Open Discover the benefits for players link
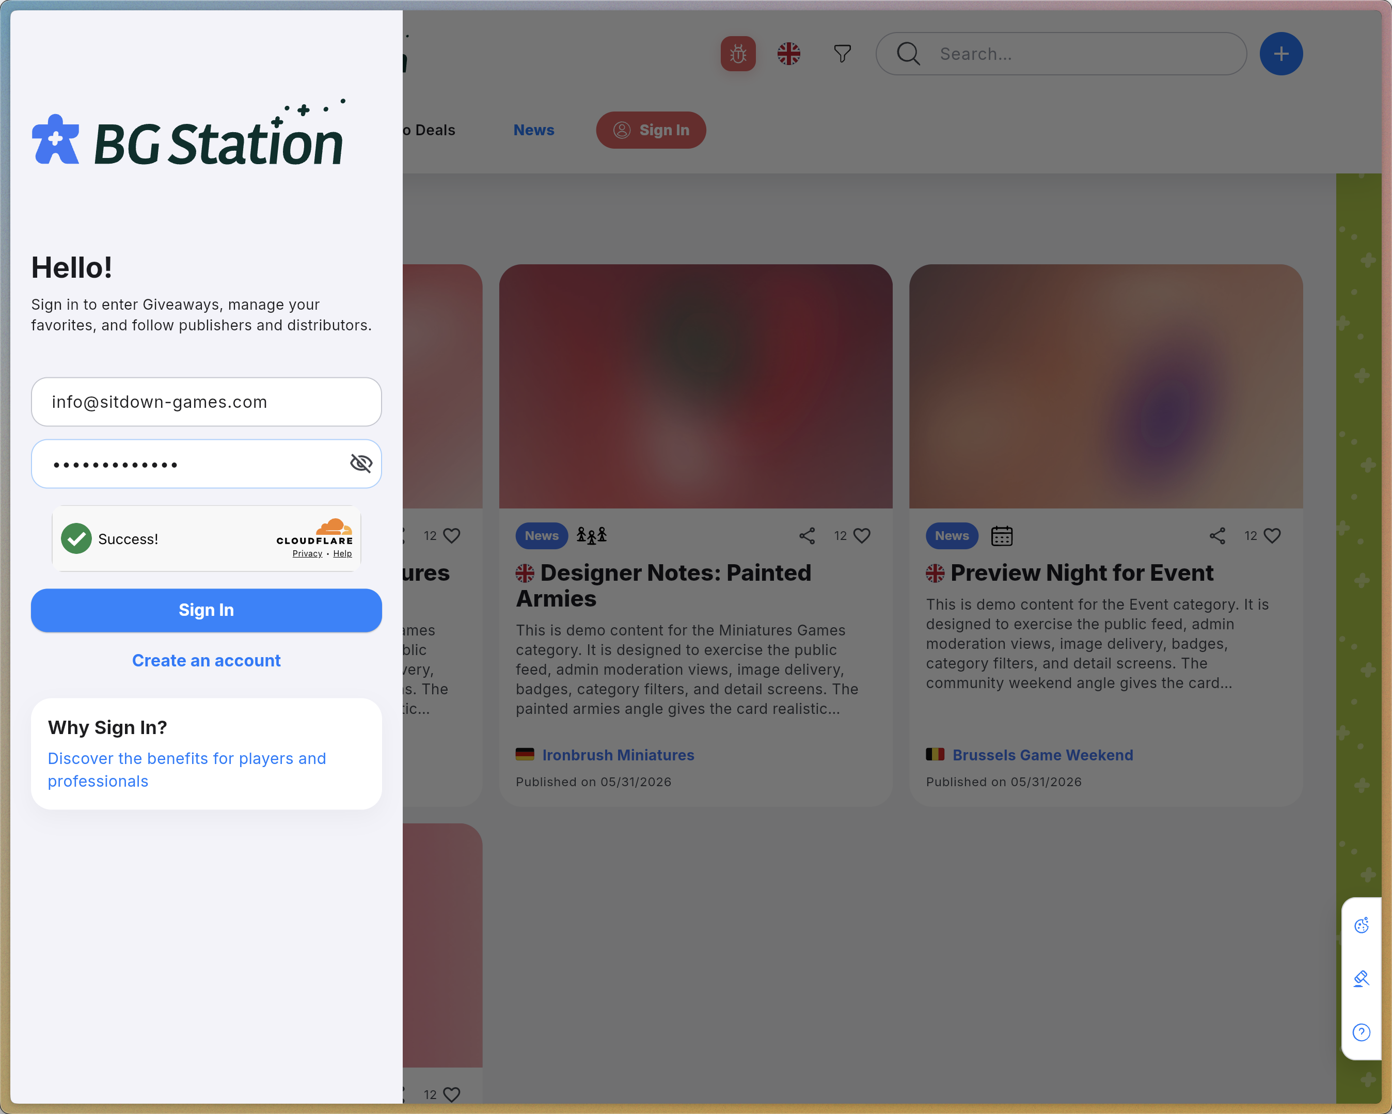The width and height of the screenshot is (1392, 1114). click(x=186, y=769)
